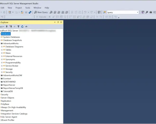This screenshot has height=124, width=156.
Task: Click the Undo toolbar icon
Action: click(85, 12)
